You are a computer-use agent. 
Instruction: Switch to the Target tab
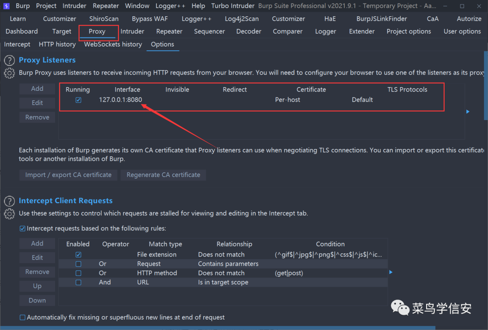61,32
